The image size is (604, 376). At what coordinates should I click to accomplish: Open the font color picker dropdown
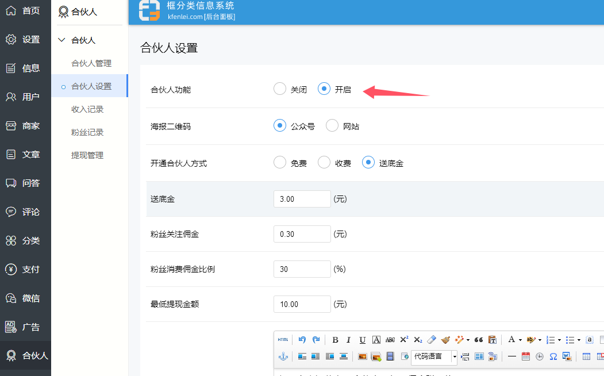520,340
